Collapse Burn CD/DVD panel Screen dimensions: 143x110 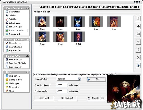click(x=27, y=56)
